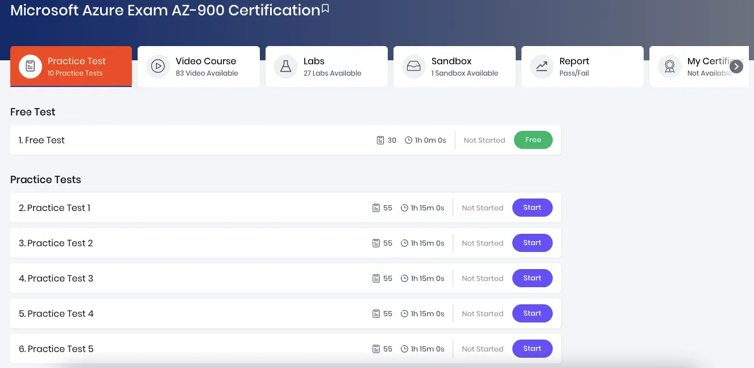Screen dimensions: 754x368
Task: Switch to the Labs tab
Action: (x=326, y=67)
